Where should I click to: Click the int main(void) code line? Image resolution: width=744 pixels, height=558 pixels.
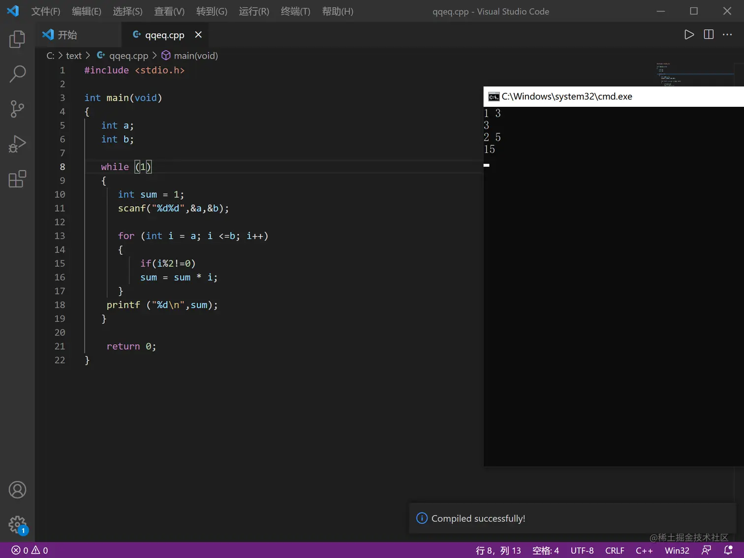(123, 98)
